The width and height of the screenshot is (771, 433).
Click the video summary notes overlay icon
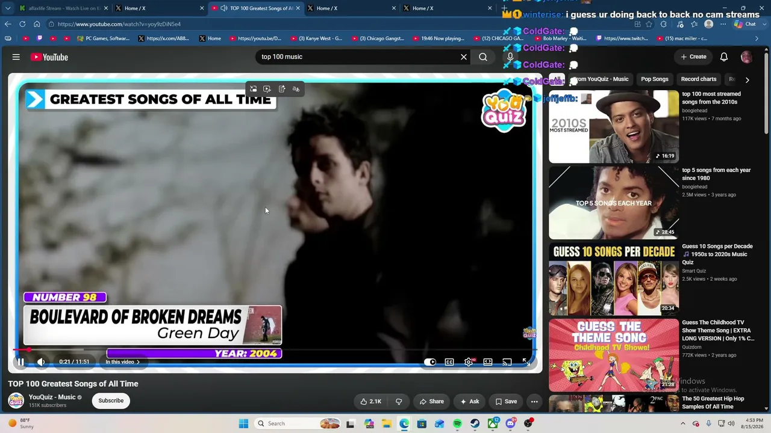click(x=281, y=89)
